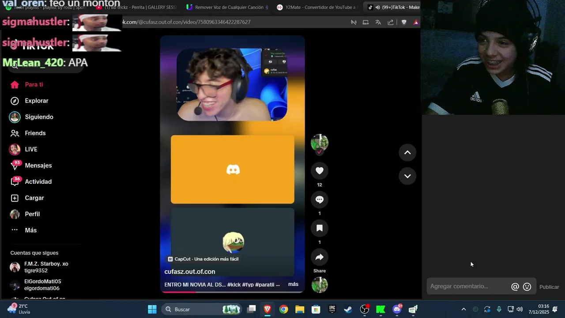Open Brave browser on the taskbar
Image resolution: width=565 pixels, height=318 pixels.
pos(267,309)
